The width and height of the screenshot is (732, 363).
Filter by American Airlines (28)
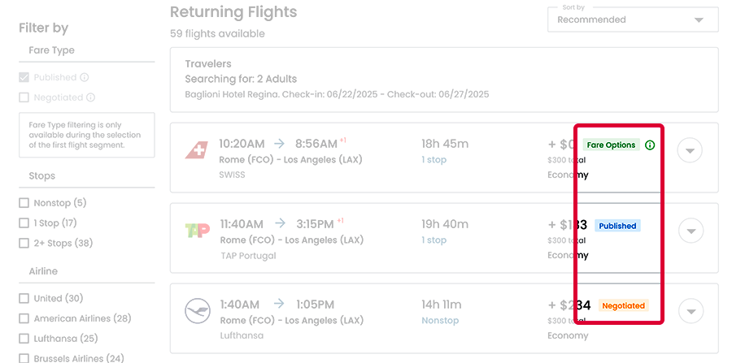point(24,318)
